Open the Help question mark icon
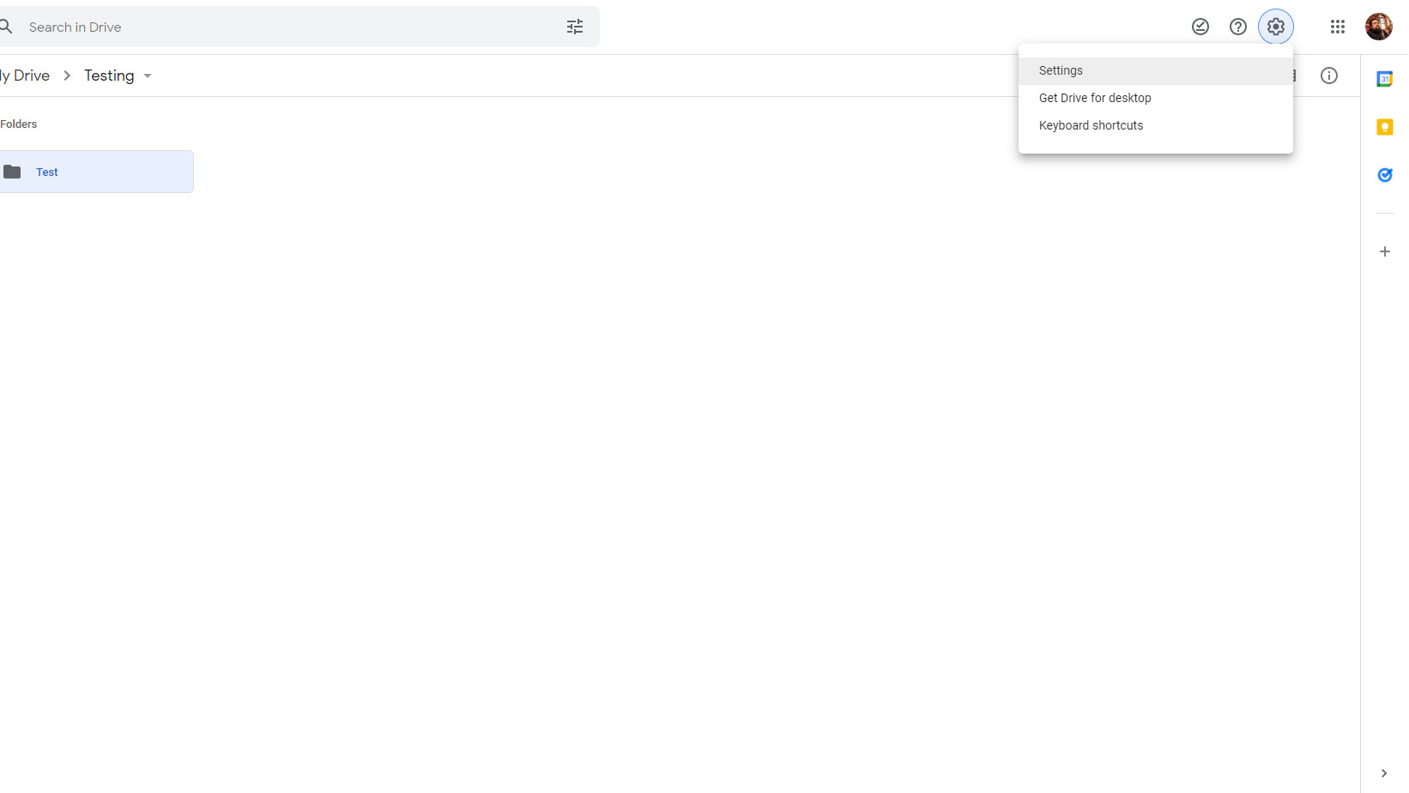This screenshot has width=1409, height=793. [x=1238, y=27]
